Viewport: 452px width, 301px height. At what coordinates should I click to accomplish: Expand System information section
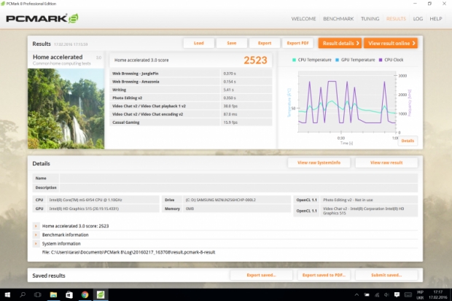36,243
